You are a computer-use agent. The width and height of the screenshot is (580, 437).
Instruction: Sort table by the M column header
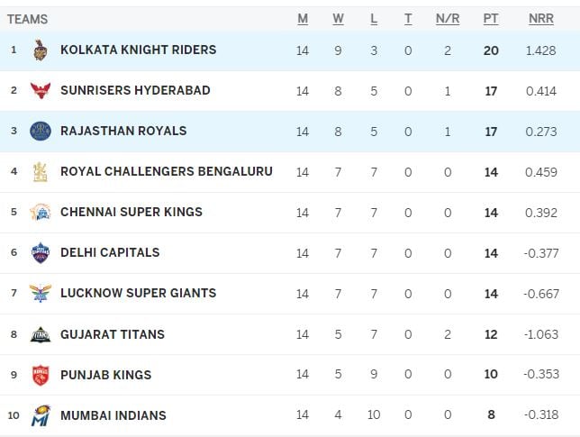point(303,19)
